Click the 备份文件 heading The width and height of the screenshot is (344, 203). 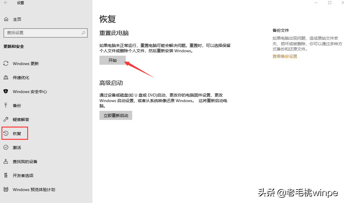pos(281,30)
